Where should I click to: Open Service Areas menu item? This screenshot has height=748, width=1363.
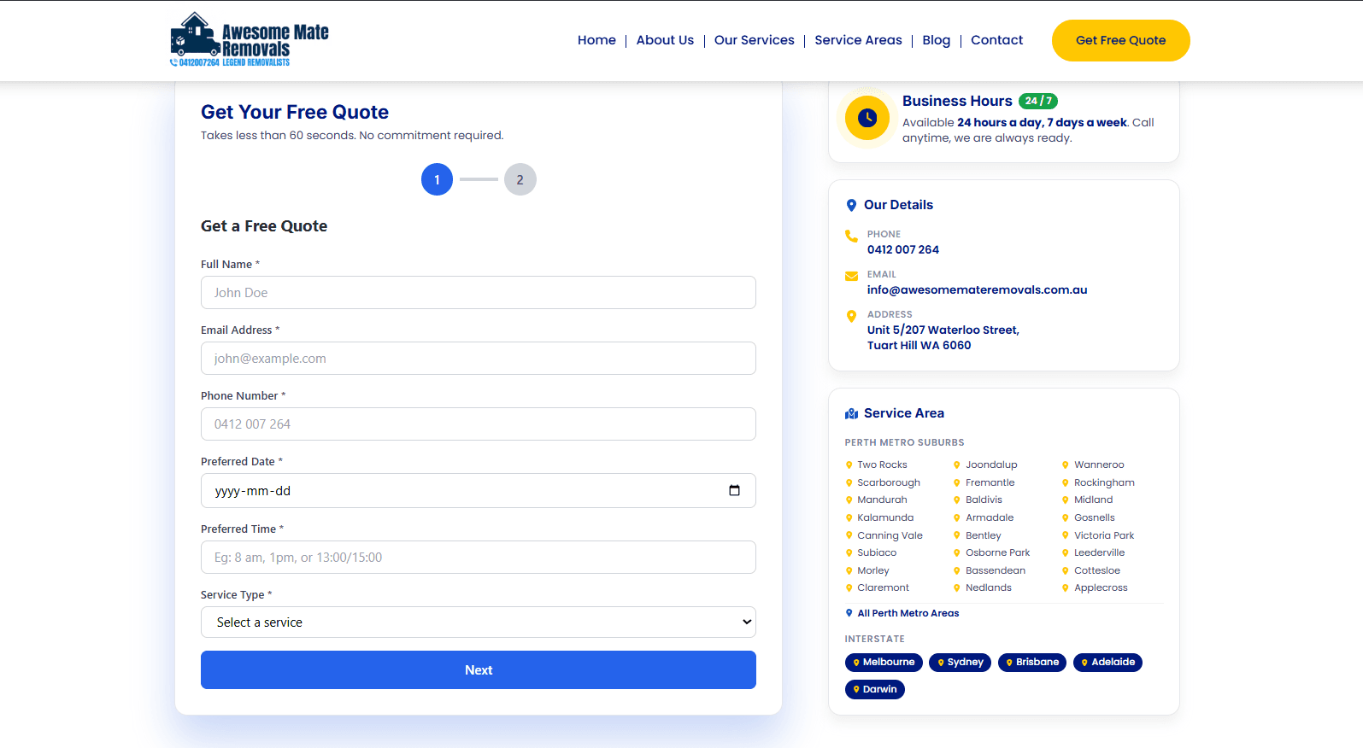[x=858, y=40]
